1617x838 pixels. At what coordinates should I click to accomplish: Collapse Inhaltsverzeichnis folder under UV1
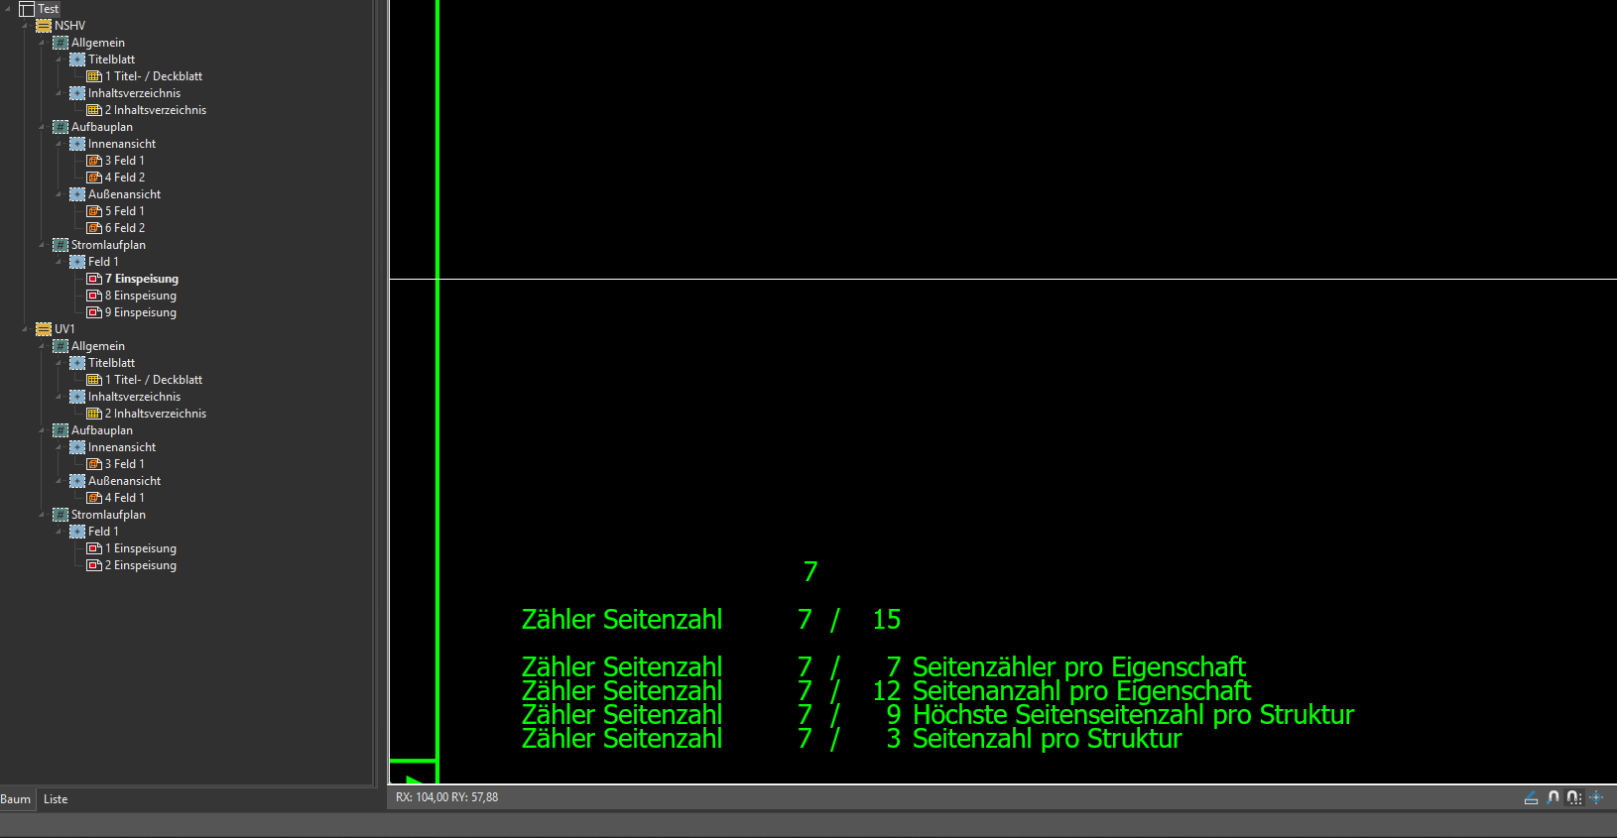click(x=60, y=397)
